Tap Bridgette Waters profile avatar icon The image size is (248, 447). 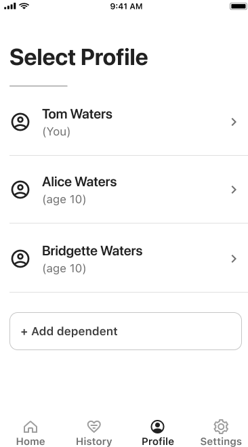pyautogui.click(x=20, y=259)
